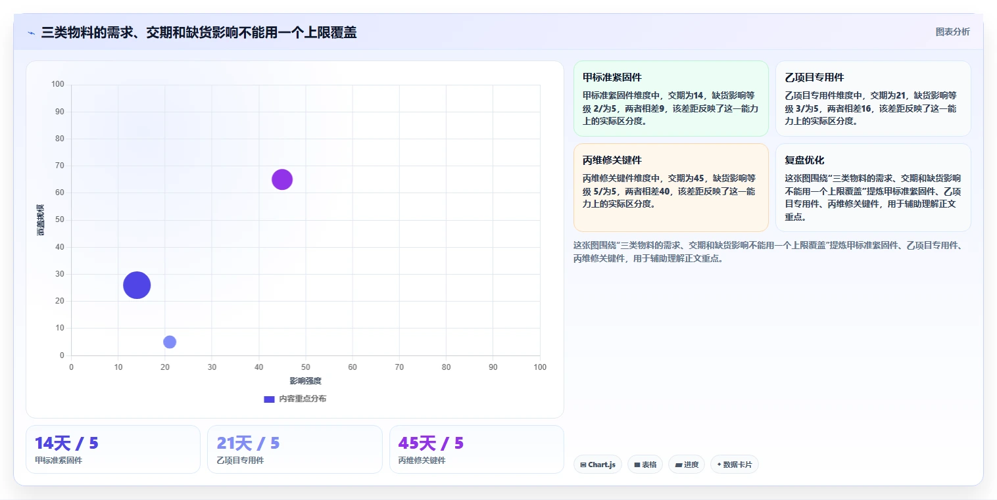Click the 图表分析 label in header
Image resolution: width=997 pixels, height=500 pixels.
(x=952, y=32)
